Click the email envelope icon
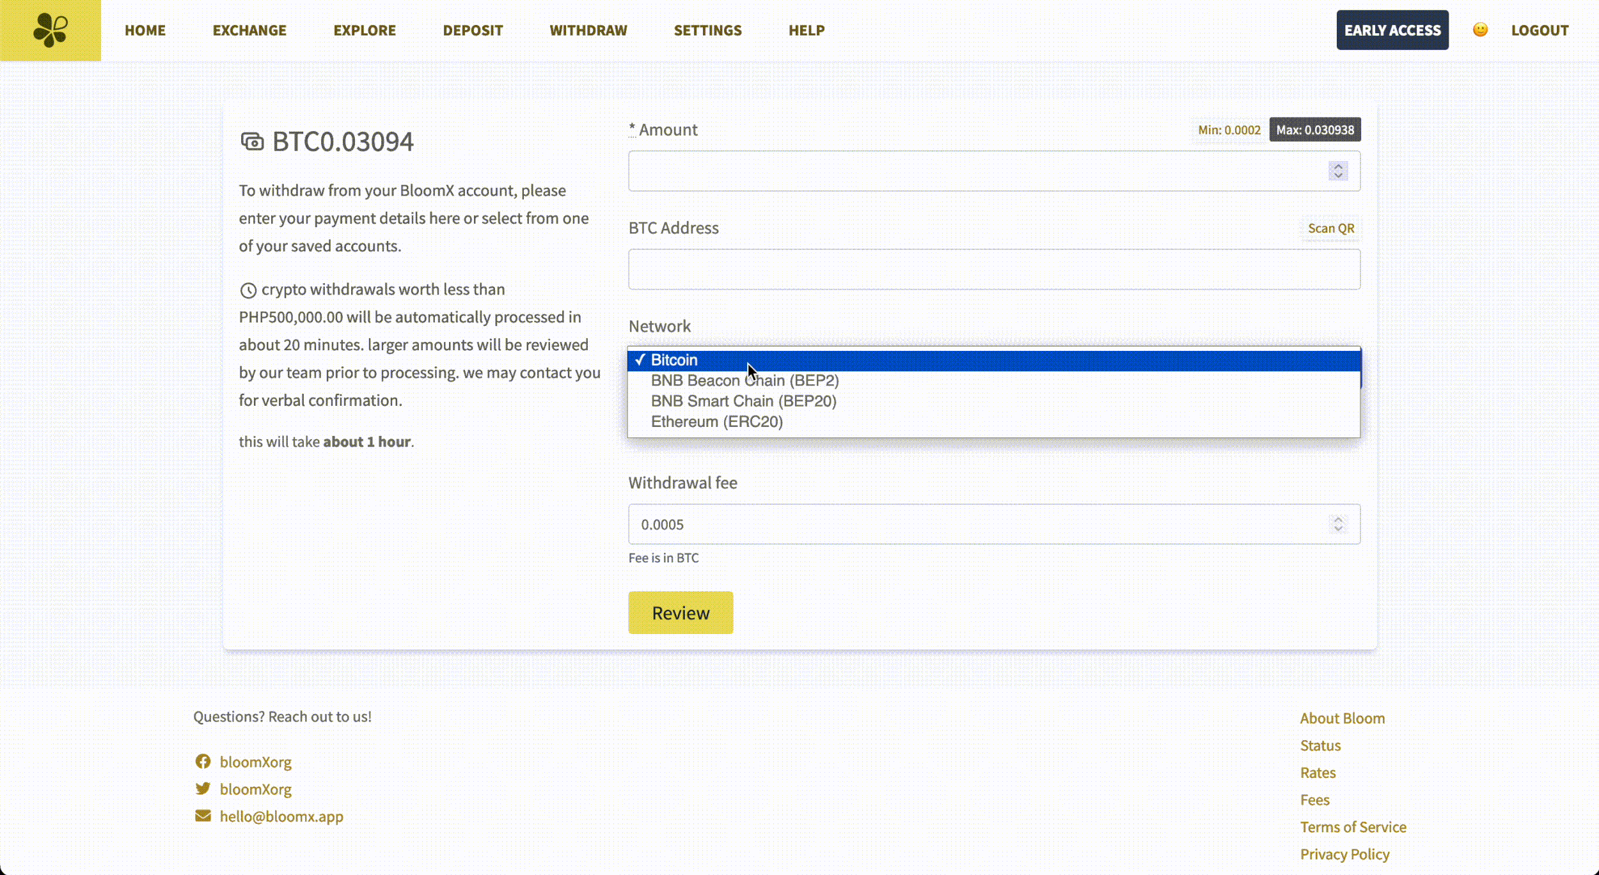This screenshot has height=875, width=1599. point(203,816)
